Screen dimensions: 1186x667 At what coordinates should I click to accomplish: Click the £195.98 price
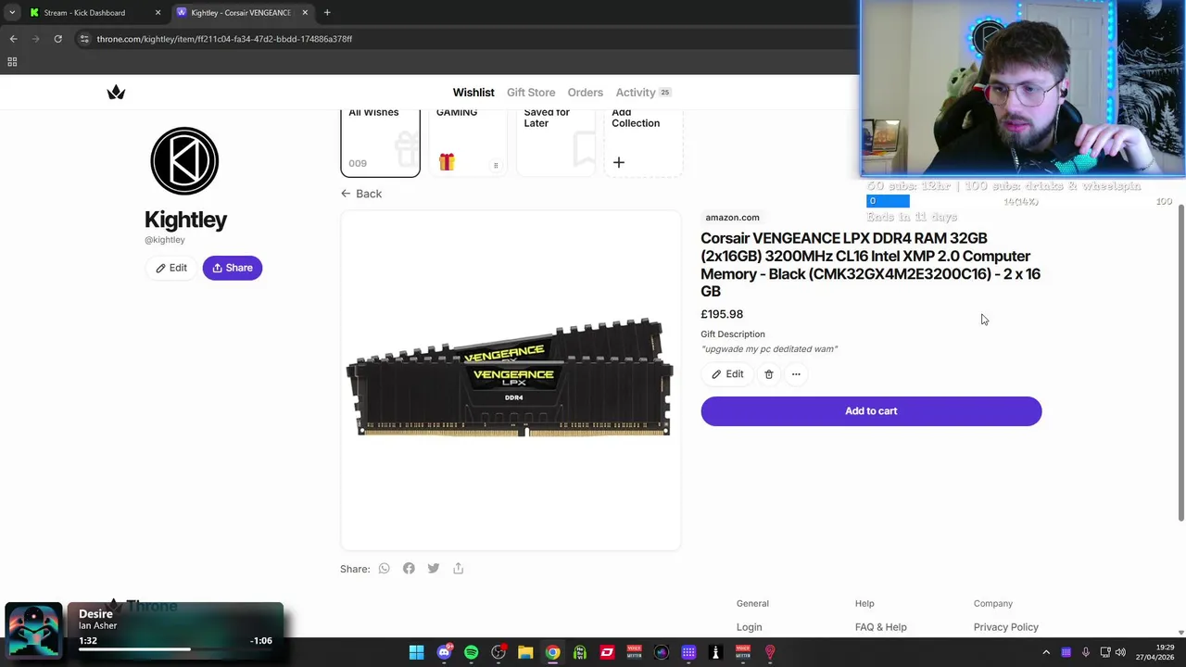(722, 314)
